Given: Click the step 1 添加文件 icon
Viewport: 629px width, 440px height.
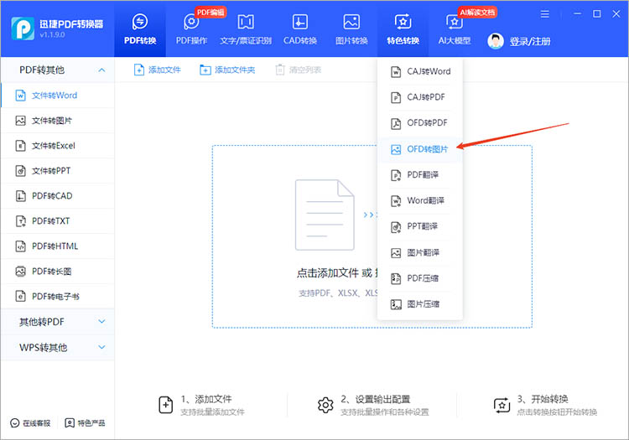Looking at the screenshot, I should click(x=166, y=405).
